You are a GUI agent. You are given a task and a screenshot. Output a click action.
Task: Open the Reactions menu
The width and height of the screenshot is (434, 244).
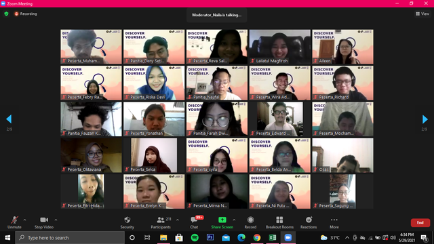point(309,222)
